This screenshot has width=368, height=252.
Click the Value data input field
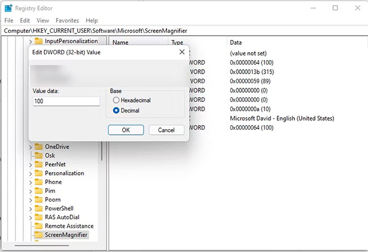pyautogui.click(x=66, y=101)
